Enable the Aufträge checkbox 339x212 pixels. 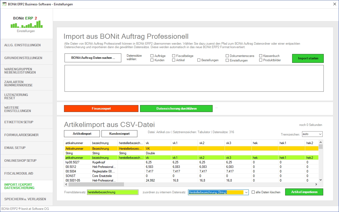tap(152, 56)
